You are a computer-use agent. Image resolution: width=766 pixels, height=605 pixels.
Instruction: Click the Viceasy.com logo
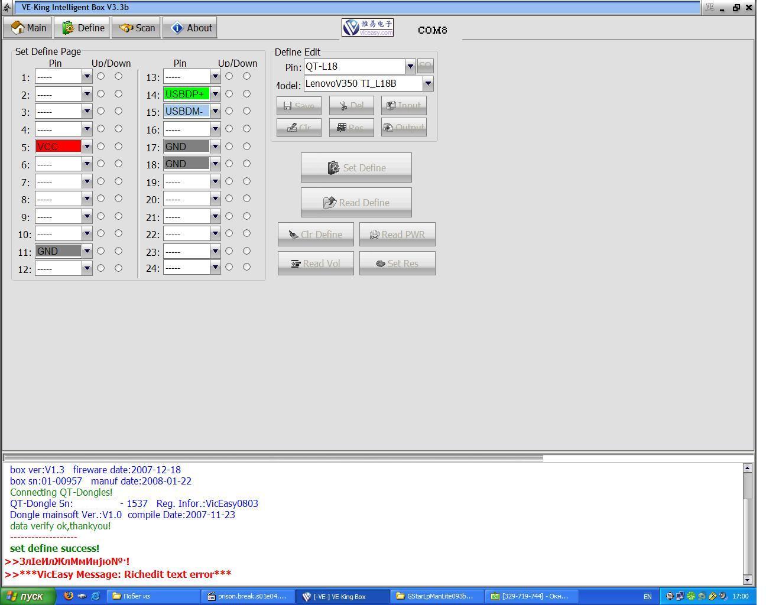367,27
